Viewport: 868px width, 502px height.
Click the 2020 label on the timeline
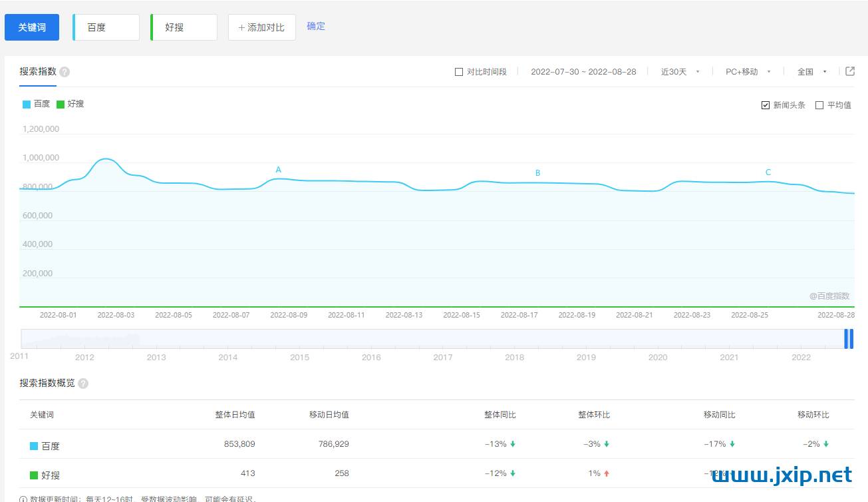[658, 358]
